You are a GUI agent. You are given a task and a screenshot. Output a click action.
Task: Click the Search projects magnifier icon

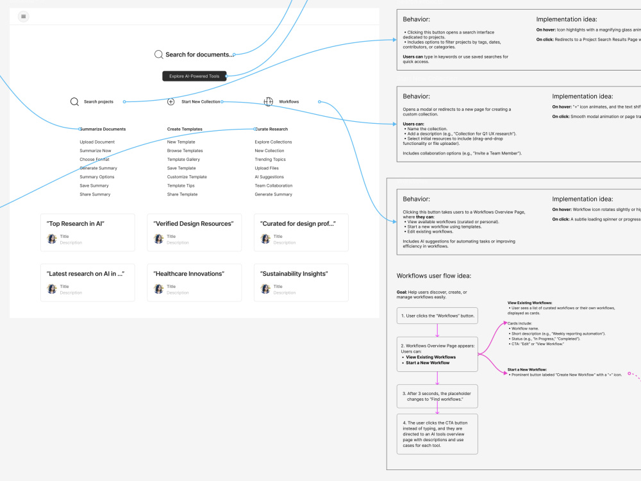click(74, 101)
